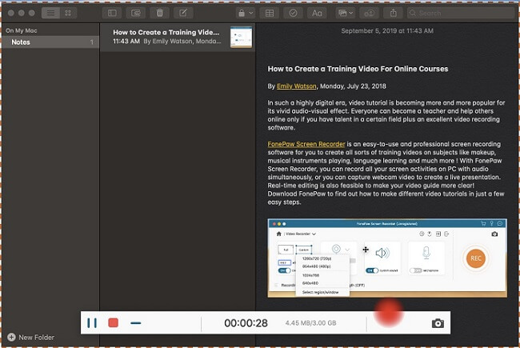Create a checklist with checkmark icon
The height and width of the screenshot is (348, 520).
pos(293,13)
